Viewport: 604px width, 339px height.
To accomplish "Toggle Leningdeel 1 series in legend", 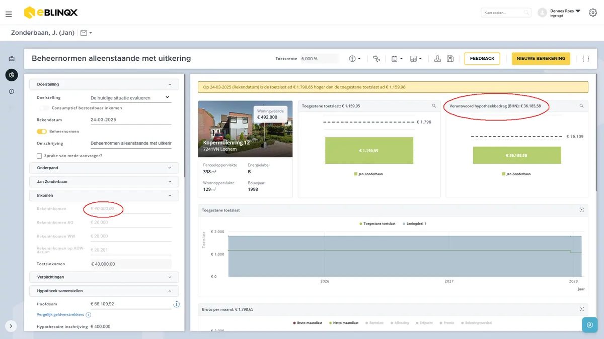I will point(415,223).
